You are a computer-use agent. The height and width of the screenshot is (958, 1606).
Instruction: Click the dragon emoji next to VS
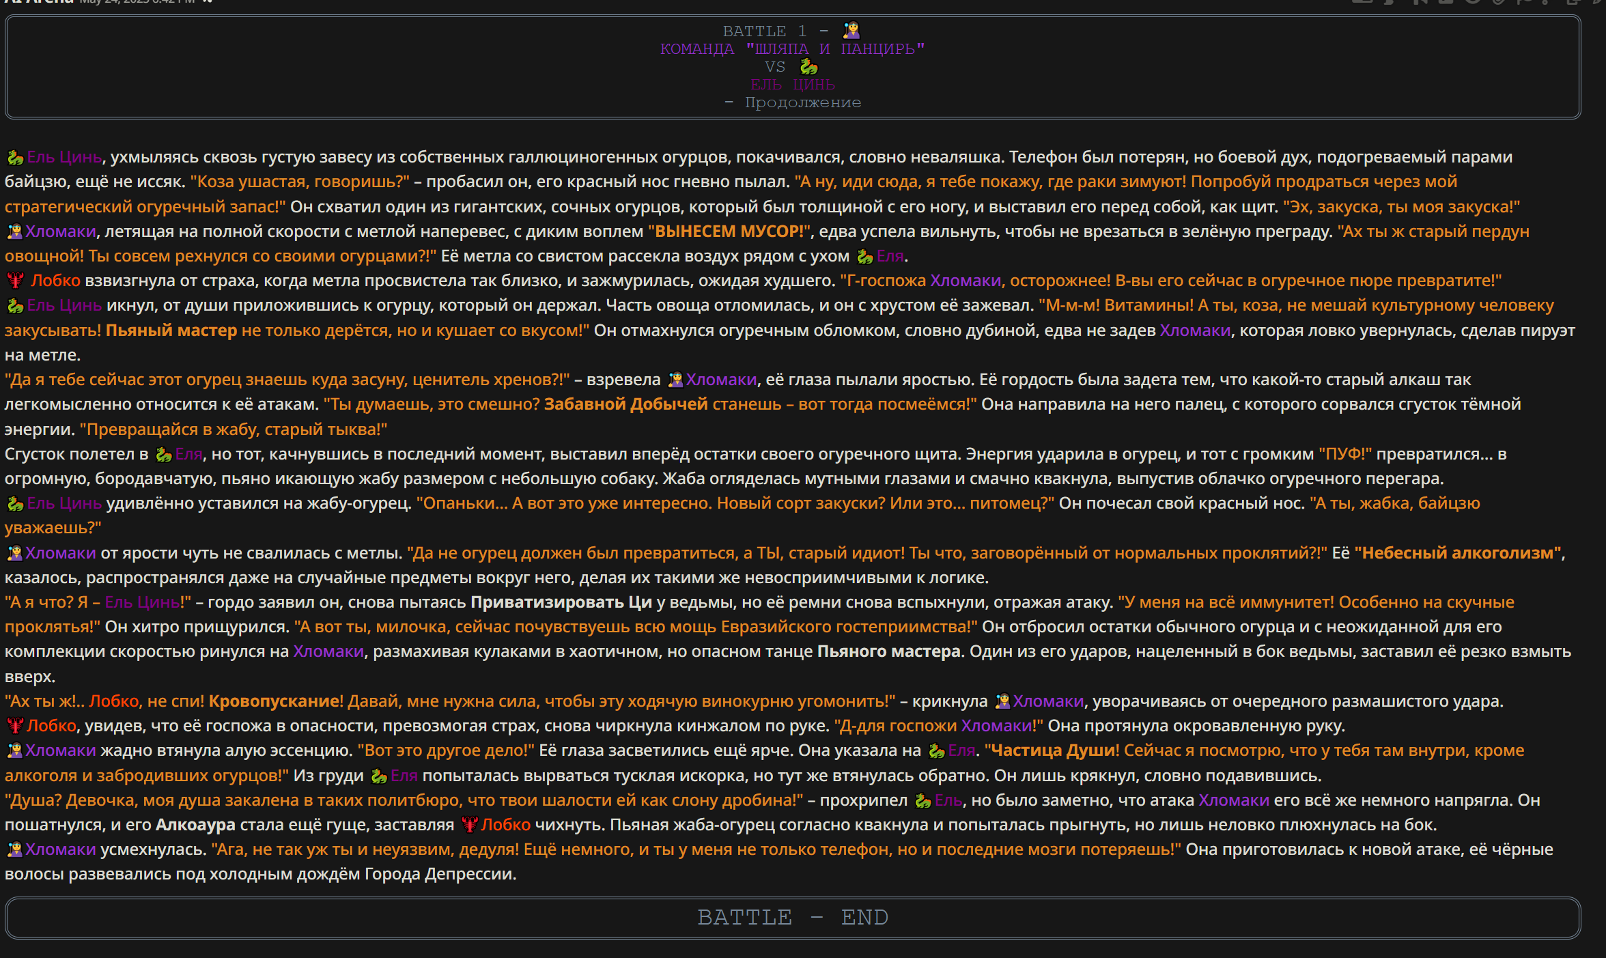point(808,67)
